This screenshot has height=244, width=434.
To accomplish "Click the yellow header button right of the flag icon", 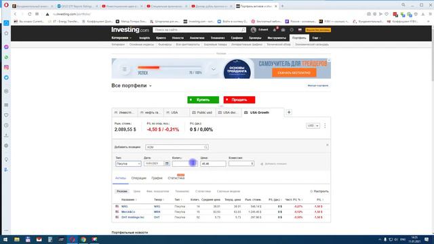I will pyautogui.click(x=318, y=30).
